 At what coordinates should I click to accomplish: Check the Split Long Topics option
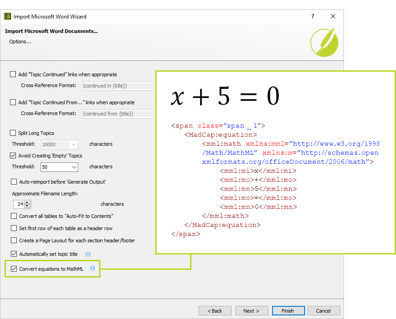pos(13,133)
